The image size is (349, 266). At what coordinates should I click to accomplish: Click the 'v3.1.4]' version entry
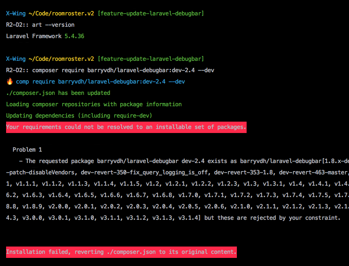click(x=189, y=218)
